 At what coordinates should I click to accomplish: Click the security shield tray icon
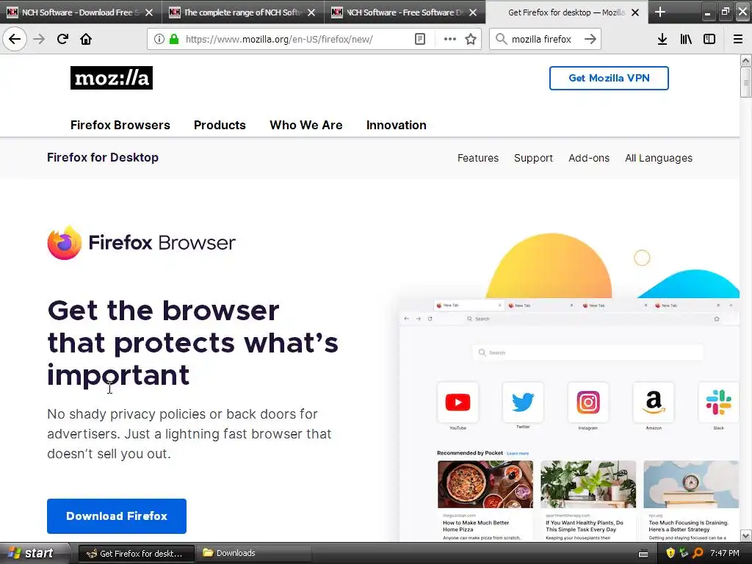point(670,553)
